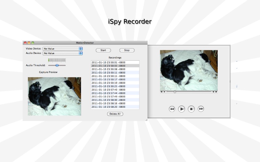Close the MotionDetector window with red button

tap(25, 43)
